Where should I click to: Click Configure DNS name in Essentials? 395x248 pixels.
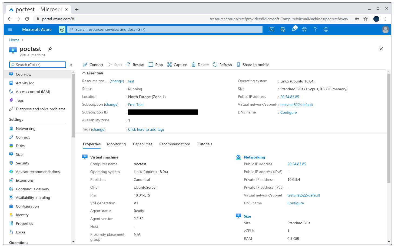[288, 112]
